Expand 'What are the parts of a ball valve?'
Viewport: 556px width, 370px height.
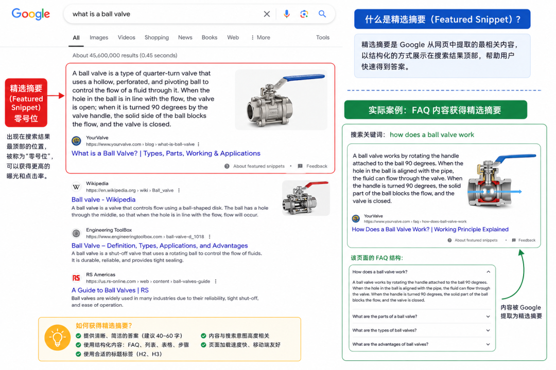click(x=488, y=317)
